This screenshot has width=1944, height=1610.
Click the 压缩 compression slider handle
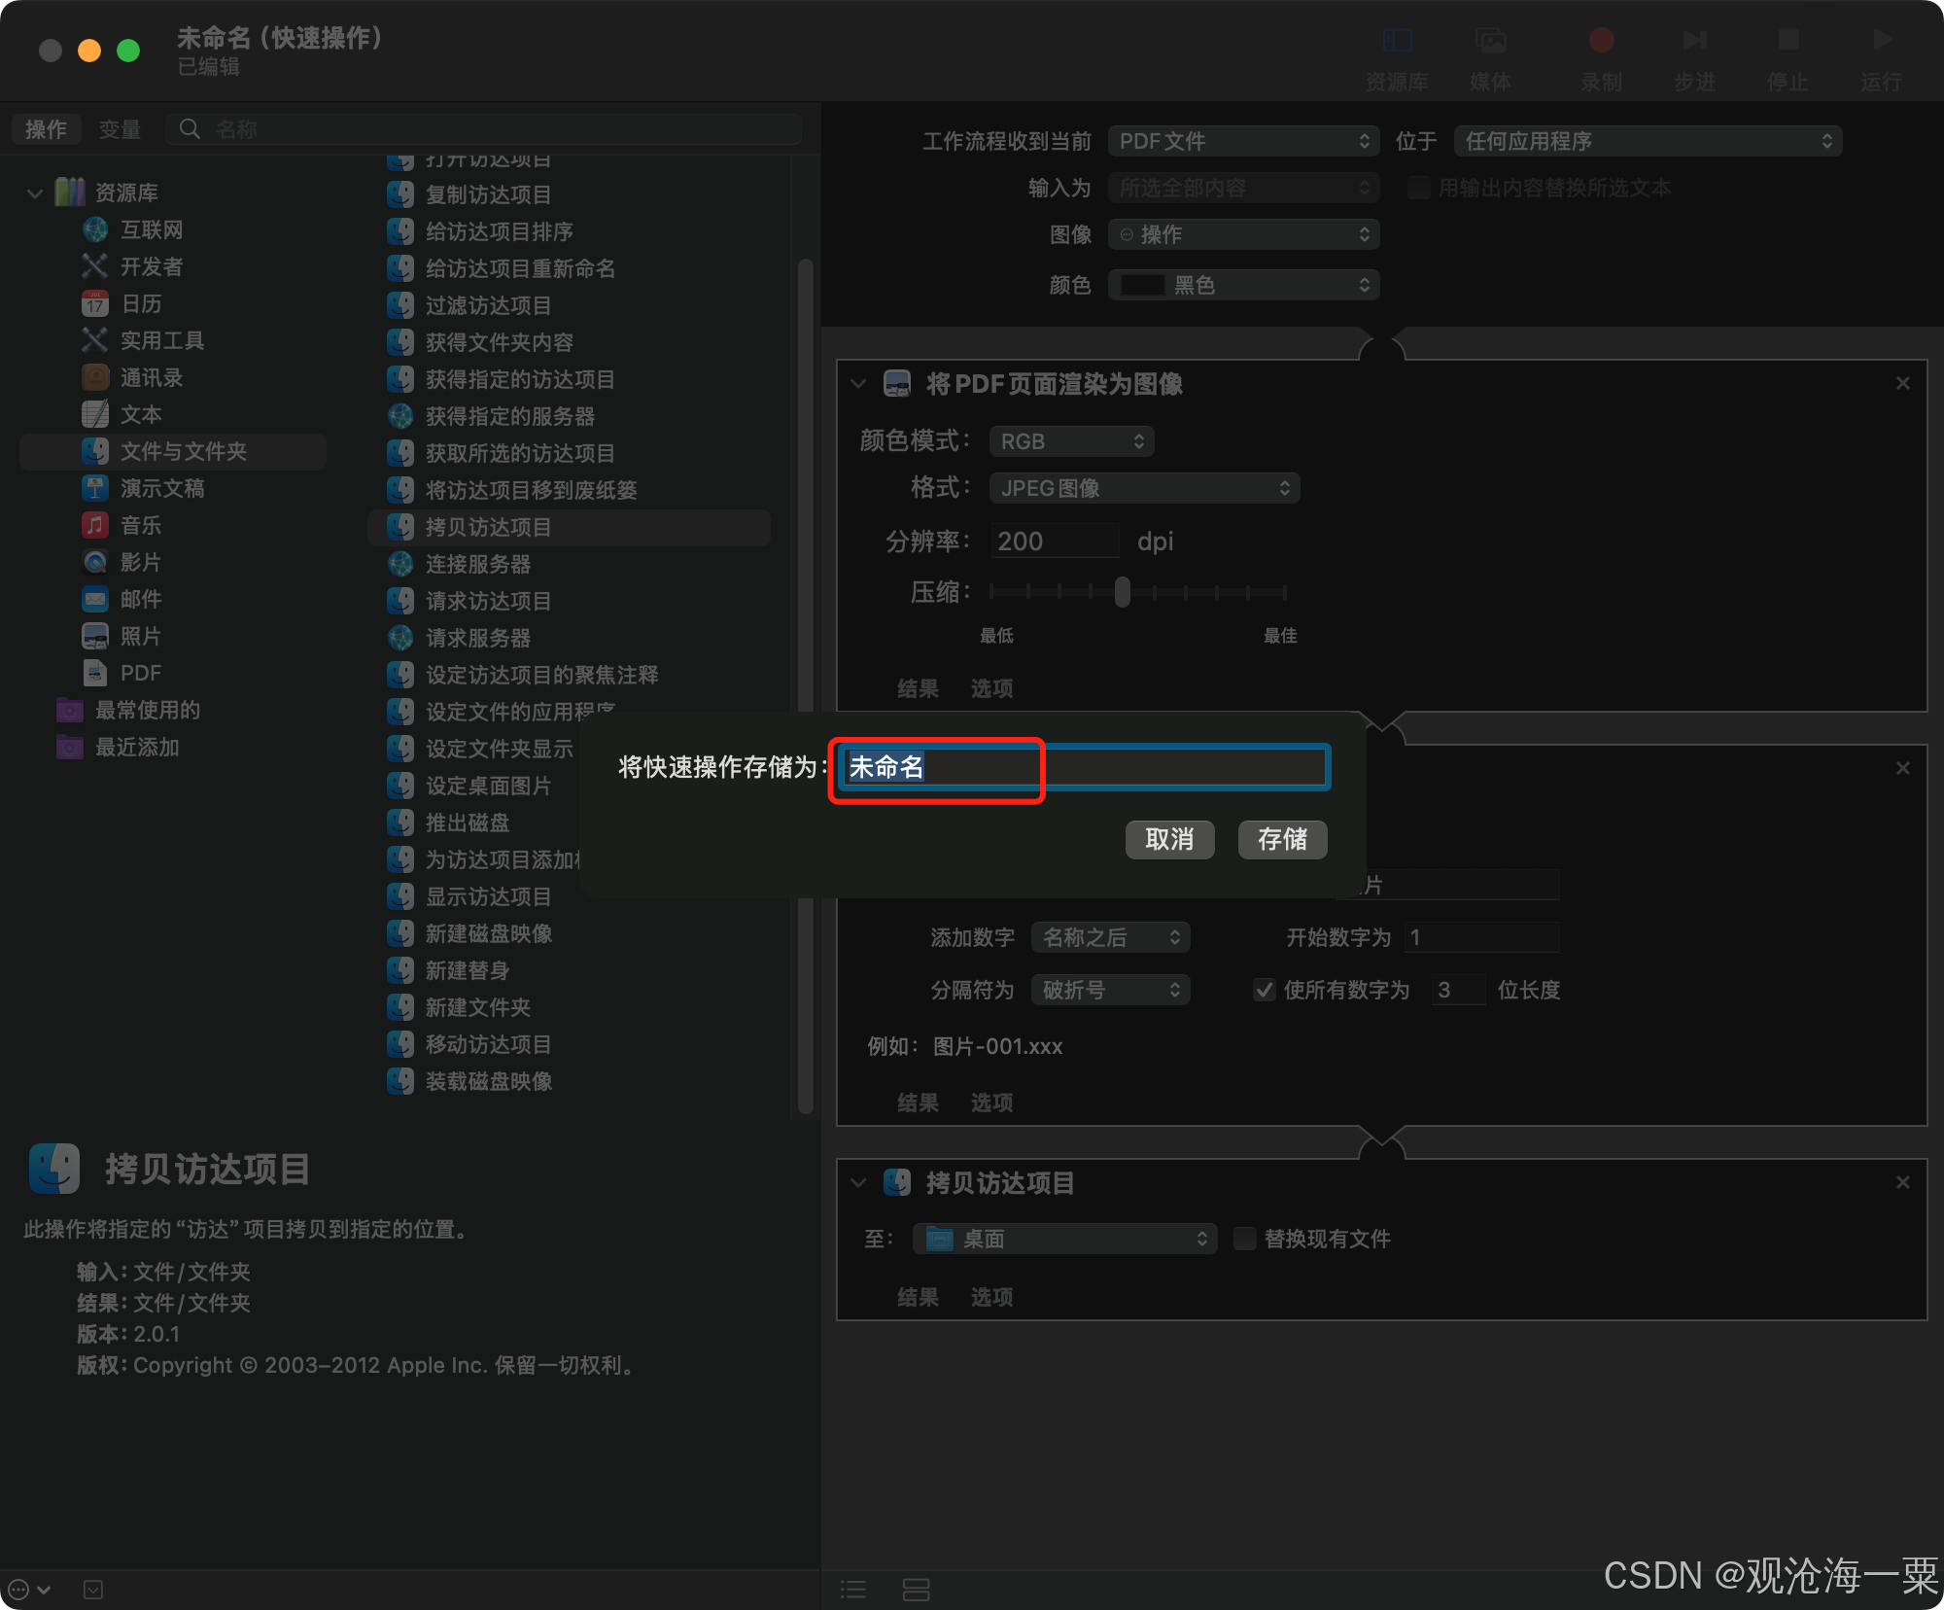tap(1123, 591)
